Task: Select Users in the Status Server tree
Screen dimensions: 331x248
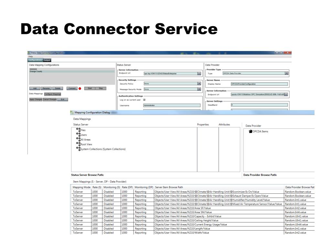Action: coord(84,135)
